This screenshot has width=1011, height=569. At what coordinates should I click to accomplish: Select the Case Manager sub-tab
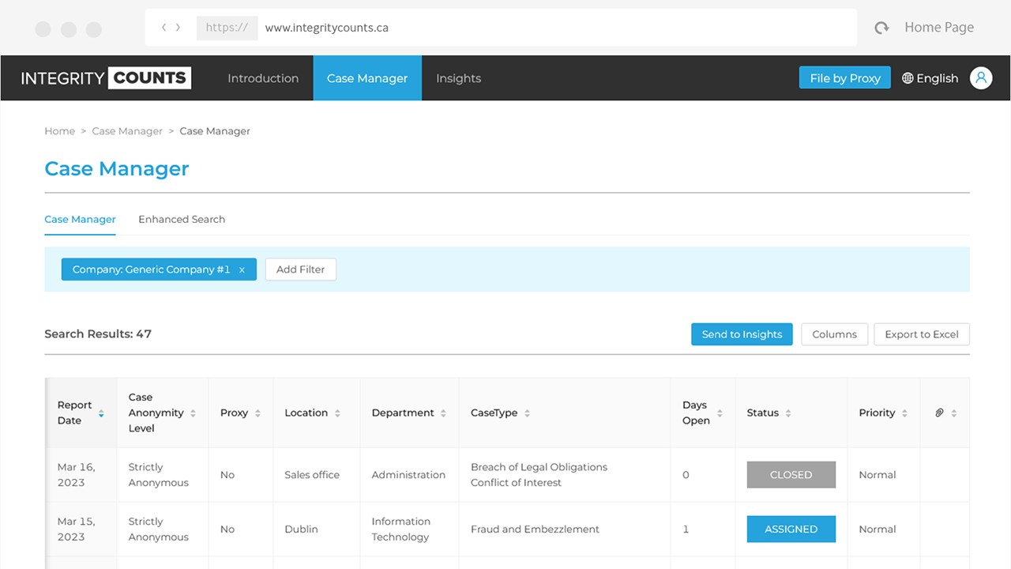pyautogui.click(x=80, y=219)
